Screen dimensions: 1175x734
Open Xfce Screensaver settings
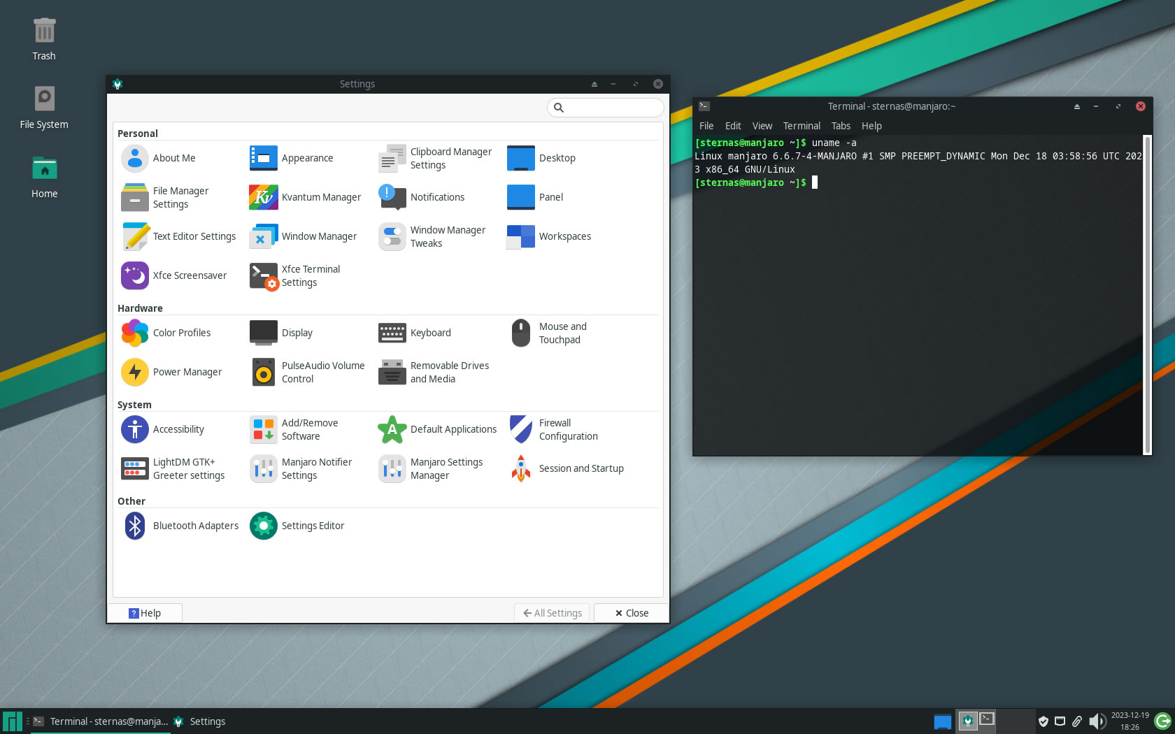pyautogui.click(x=174, y=275)
